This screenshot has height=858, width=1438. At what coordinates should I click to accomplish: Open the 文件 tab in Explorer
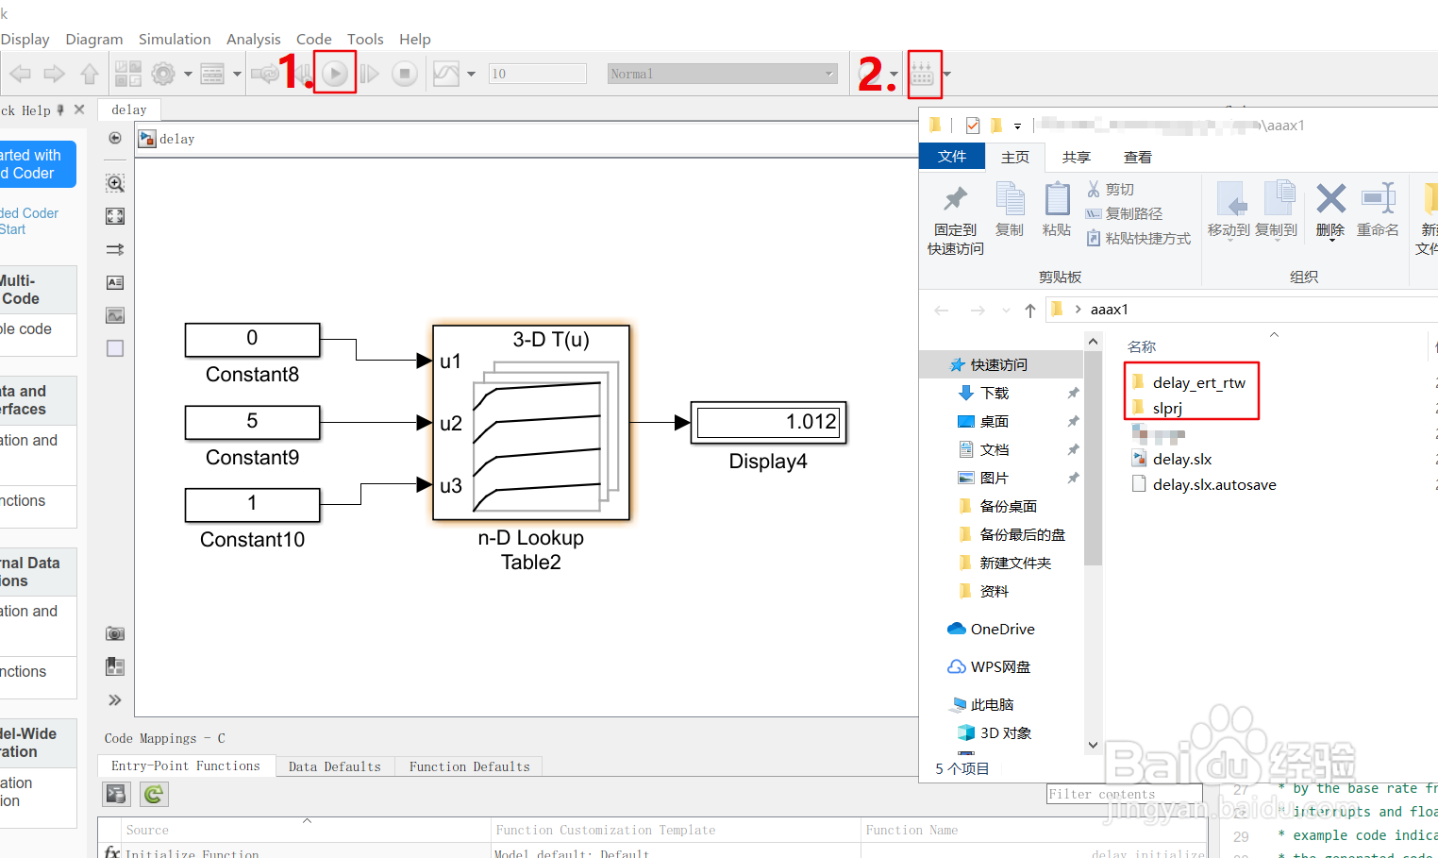[x=952, y=157]
